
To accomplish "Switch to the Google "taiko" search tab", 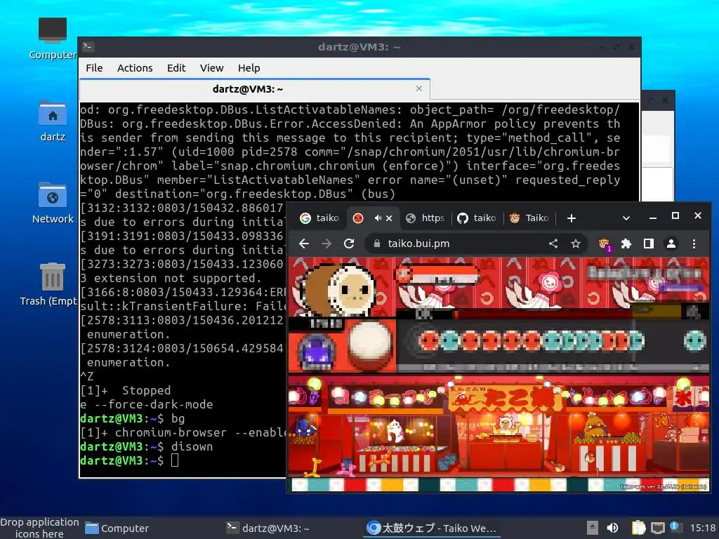I will click(x=319, y=218).
